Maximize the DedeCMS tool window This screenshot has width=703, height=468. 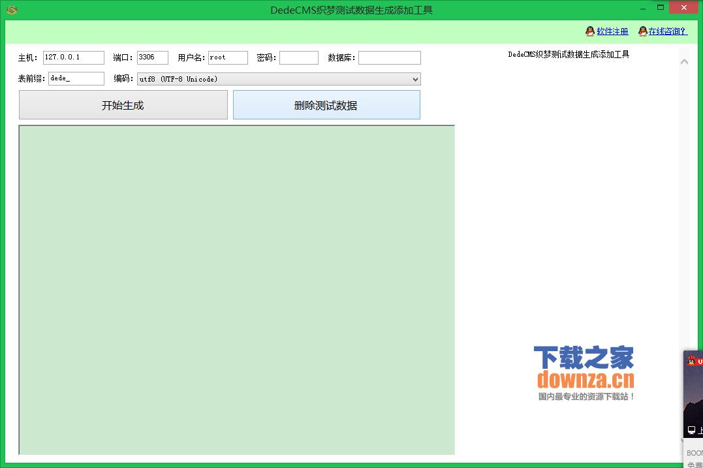pos(660,7)
